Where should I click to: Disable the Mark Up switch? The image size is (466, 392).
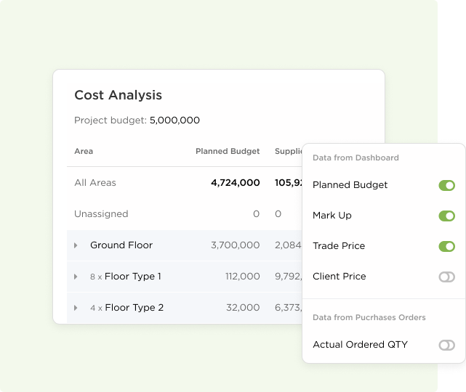tap(446, 216)
